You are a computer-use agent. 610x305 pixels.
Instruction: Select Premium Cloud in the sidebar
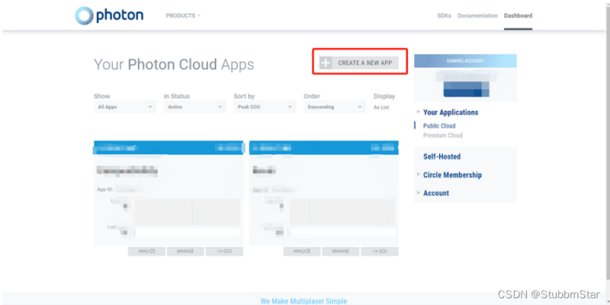click(442, 136)
